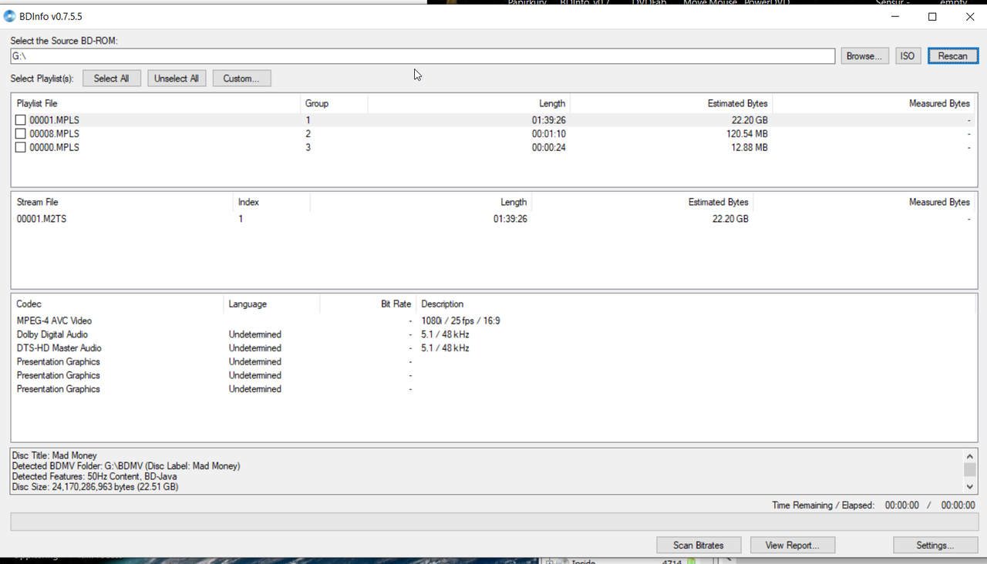987x564 pixels.
Task: Click the 00008.MPLS playlist name
Action: tap(54, 134)
